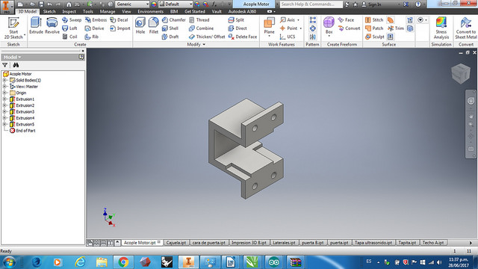Open the Arduino taskbar icon
Viewport: 478px width, 269px height.
pyautogui.click(x=274, y=262)
